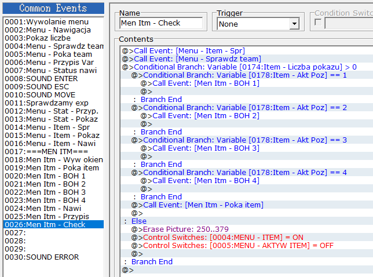Screen dimensions: 373x277
Task: Select common event 0013:Menu - Stat - Pokaz
Action: 53,119
